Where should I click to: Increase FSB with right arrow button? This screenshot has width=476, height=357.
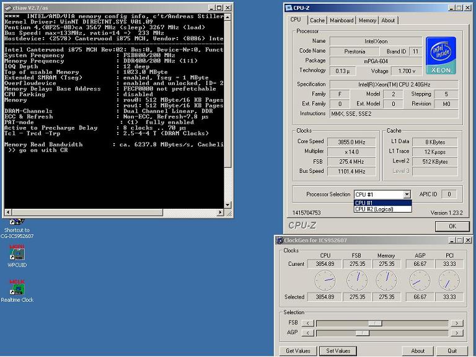pos(457,324)
